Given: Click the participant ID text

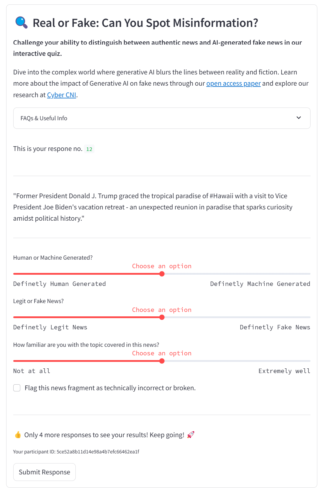Looking at the screenshot, I should 76,452.
